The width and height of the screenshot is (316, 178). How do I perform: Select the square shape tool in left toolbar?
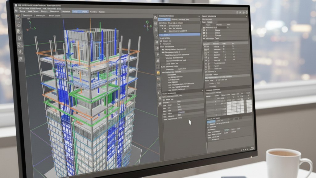(19, 38)
